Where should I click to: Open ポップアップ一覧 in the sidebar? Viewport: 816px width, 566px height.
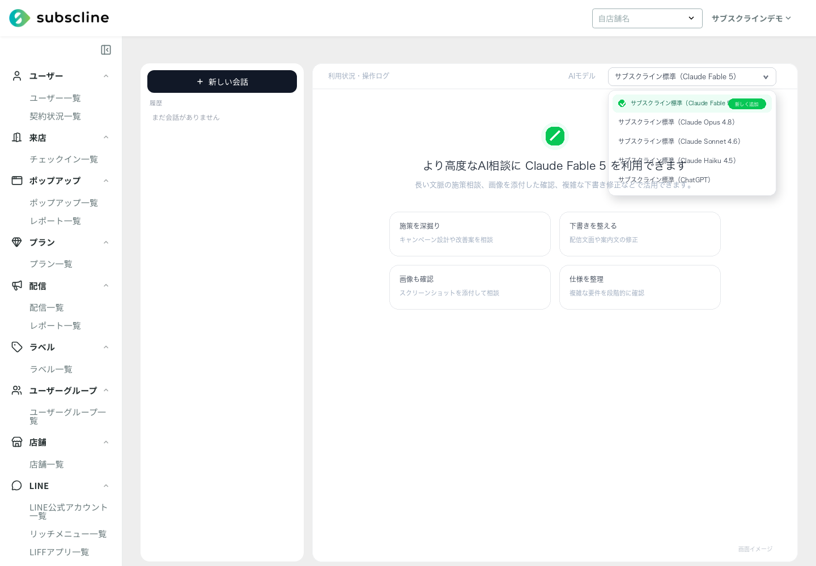[63, 203]
